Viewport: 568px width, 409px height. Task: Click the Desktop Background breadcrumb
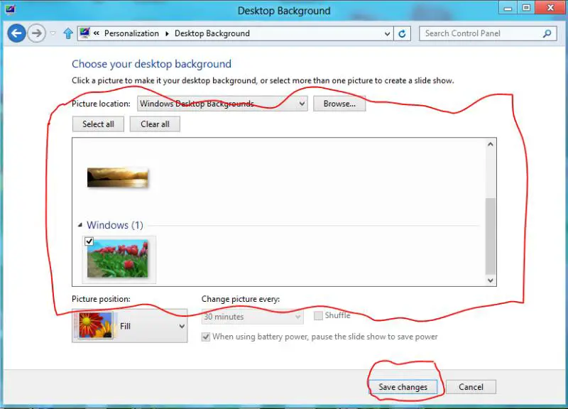click(x=212, y=33)
